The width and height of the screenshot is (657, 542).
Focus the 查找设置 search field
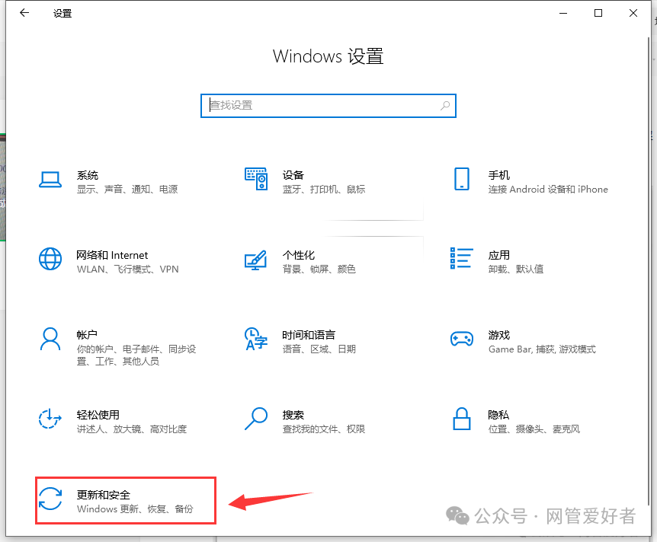pyautogui.click(x=328, y=106)
